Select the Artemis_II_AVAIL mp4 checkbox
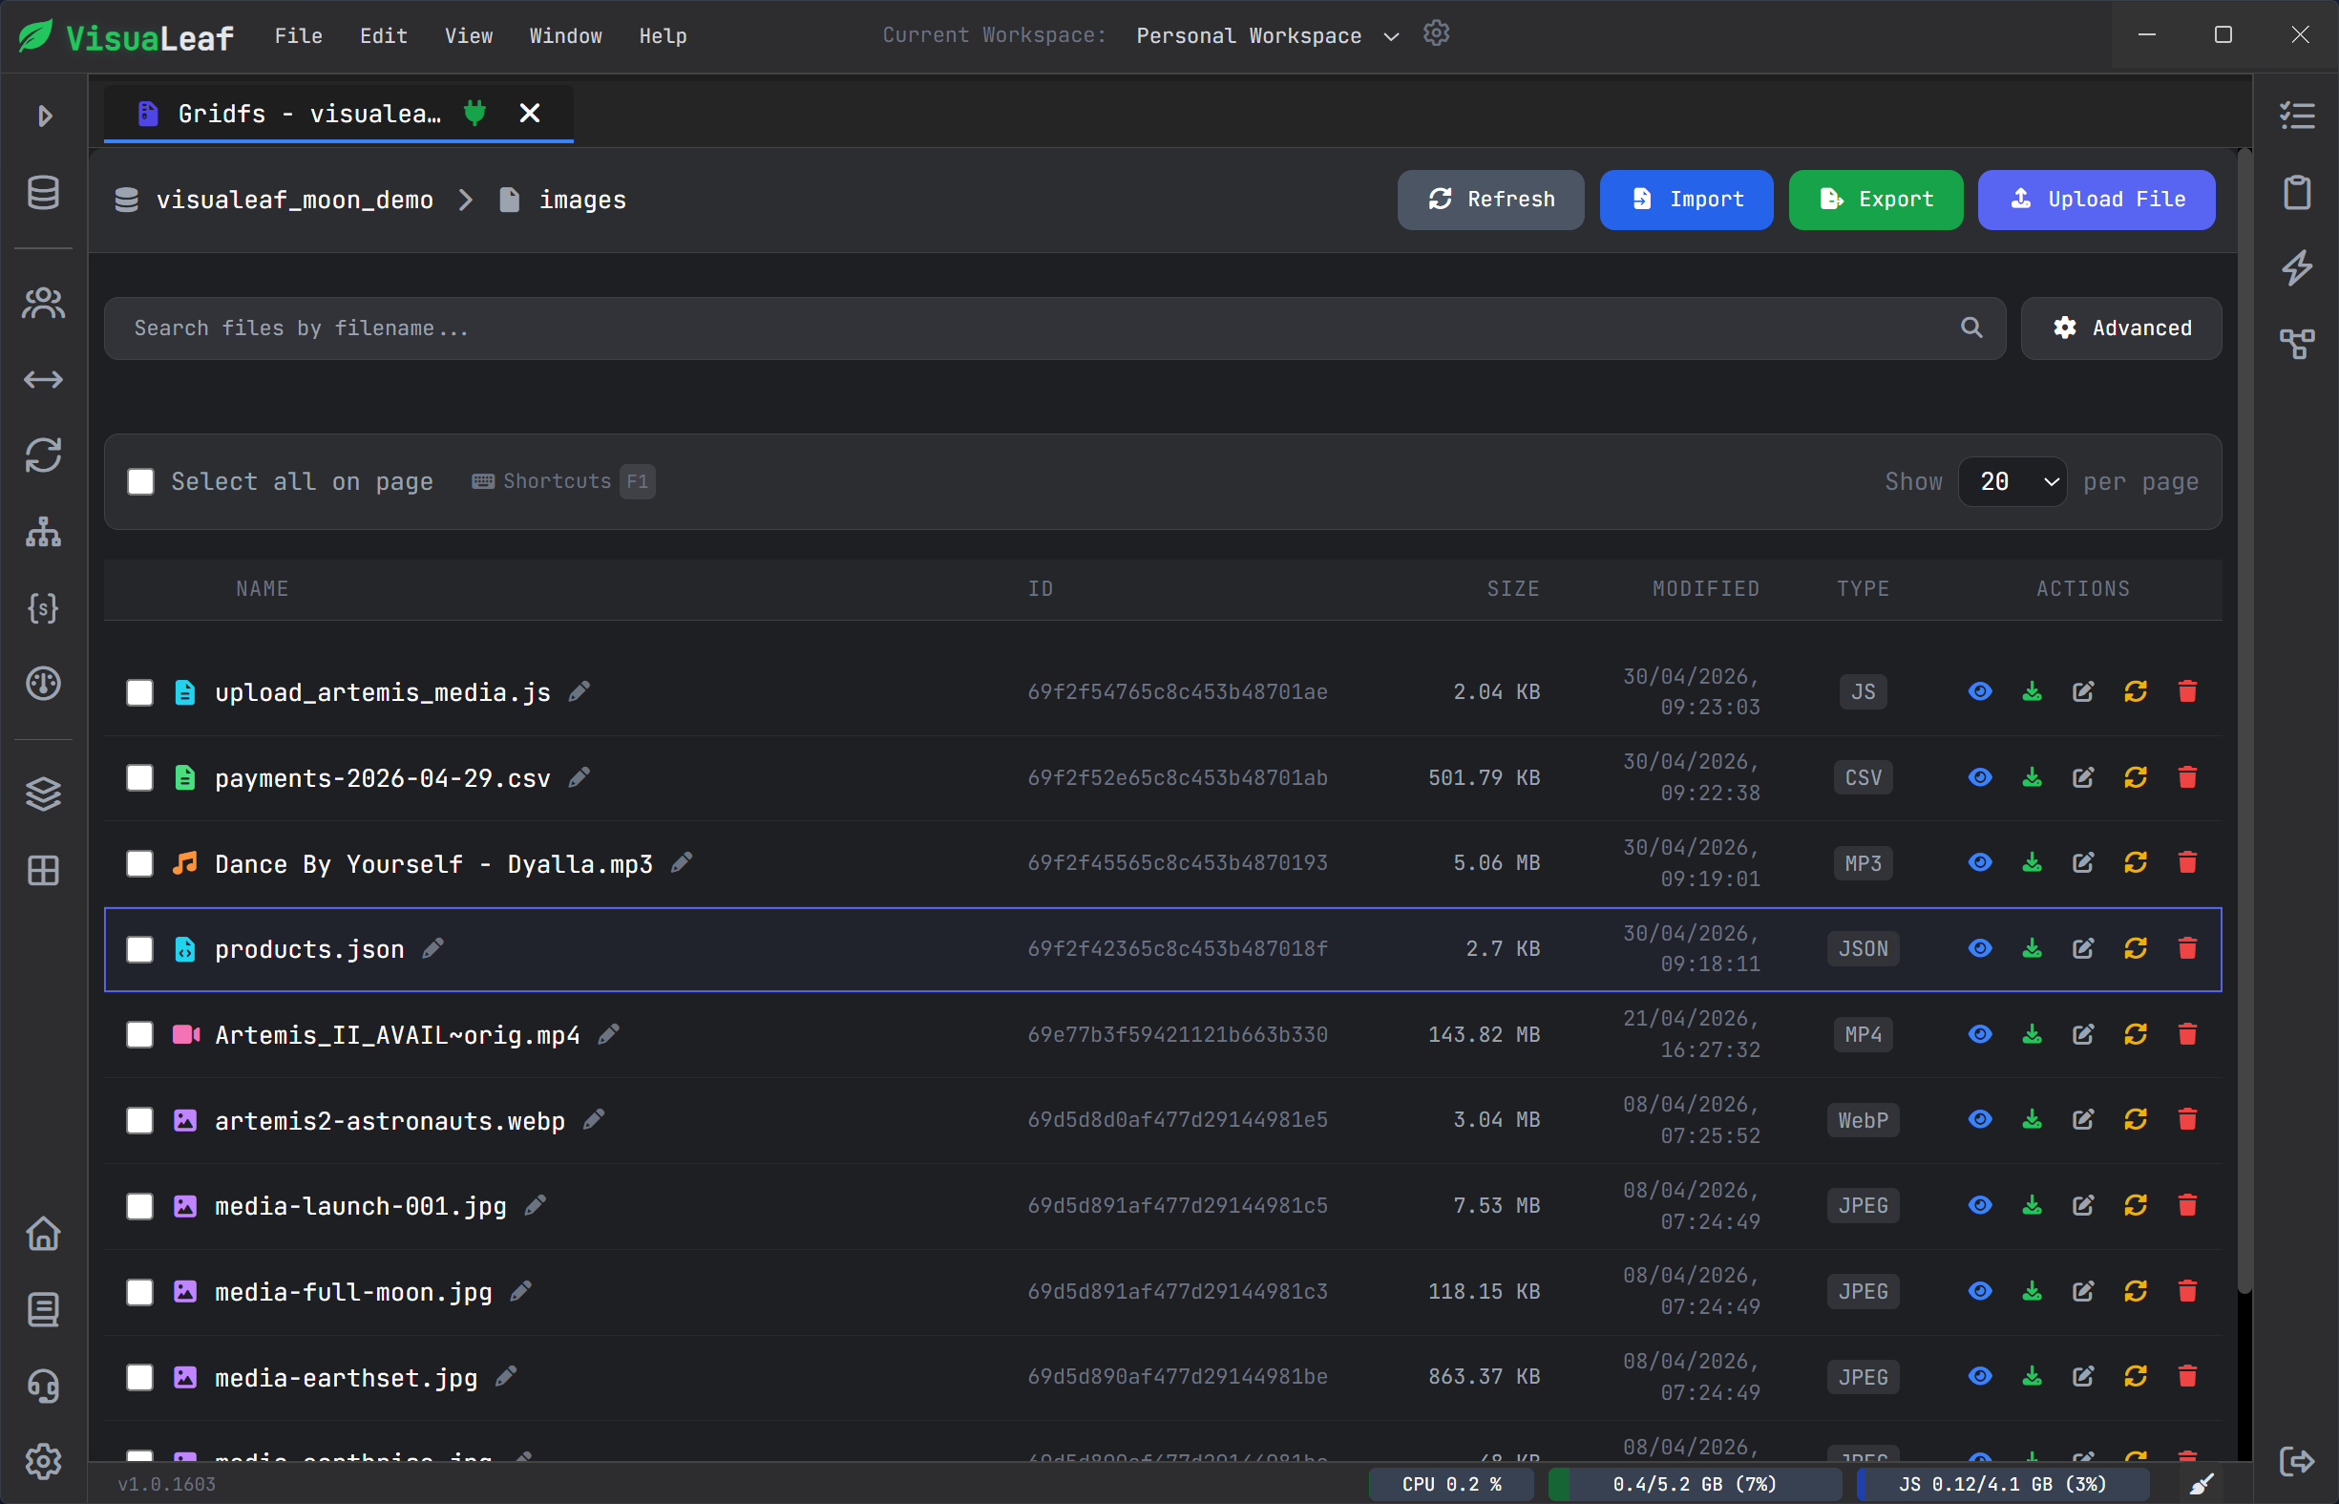Image resolution: width=2339 pixels, height=1504 pixels. click(139, 1034)
